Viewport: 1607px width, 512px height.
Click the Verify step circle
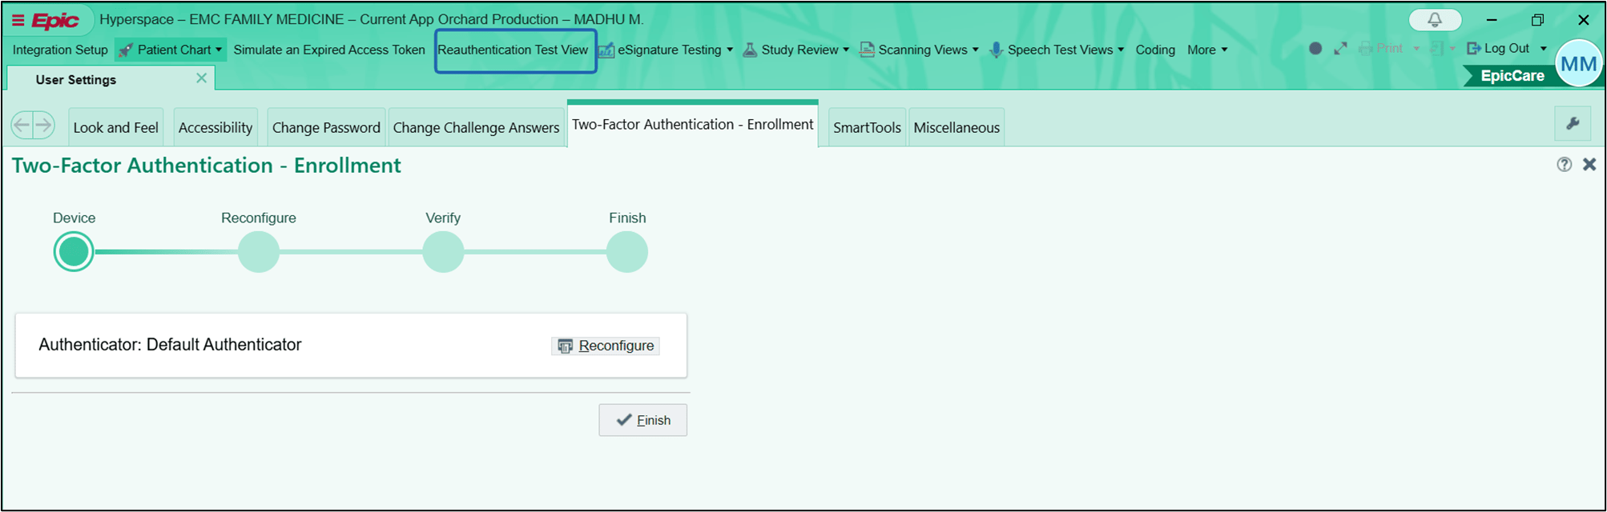point(443,252)
